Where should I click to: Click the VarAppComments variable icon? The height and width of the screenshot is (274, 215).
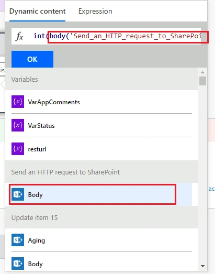pyautogui.click(x=18, y=102)
